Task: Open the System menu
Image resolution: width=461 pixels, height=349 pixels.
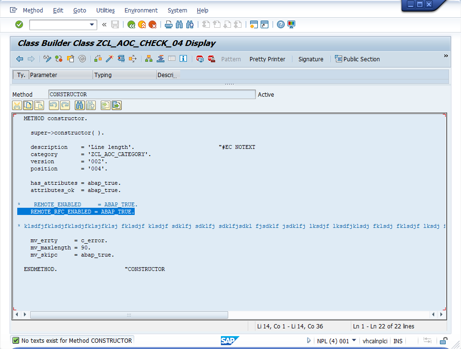Action: pyautogui.click(x=177, y=10)
